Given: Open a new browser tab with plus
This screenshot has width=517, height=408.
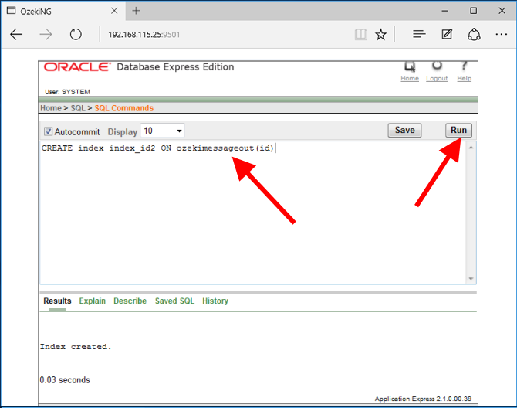Looking at the screenshot, I should [x=136, y=11].
